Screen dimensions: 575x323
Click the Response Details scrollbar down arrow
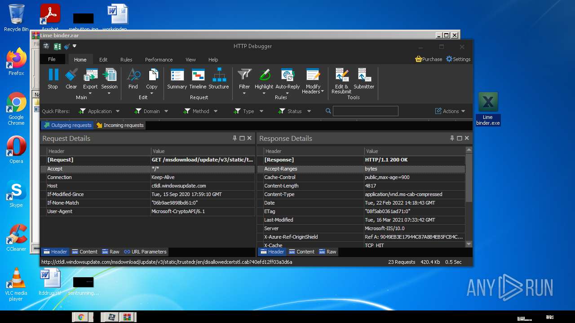(469, 244)
